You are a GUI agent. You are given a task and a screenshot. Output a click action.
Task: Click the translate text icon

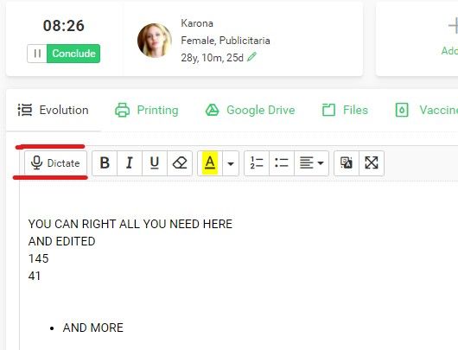[347, 163]
